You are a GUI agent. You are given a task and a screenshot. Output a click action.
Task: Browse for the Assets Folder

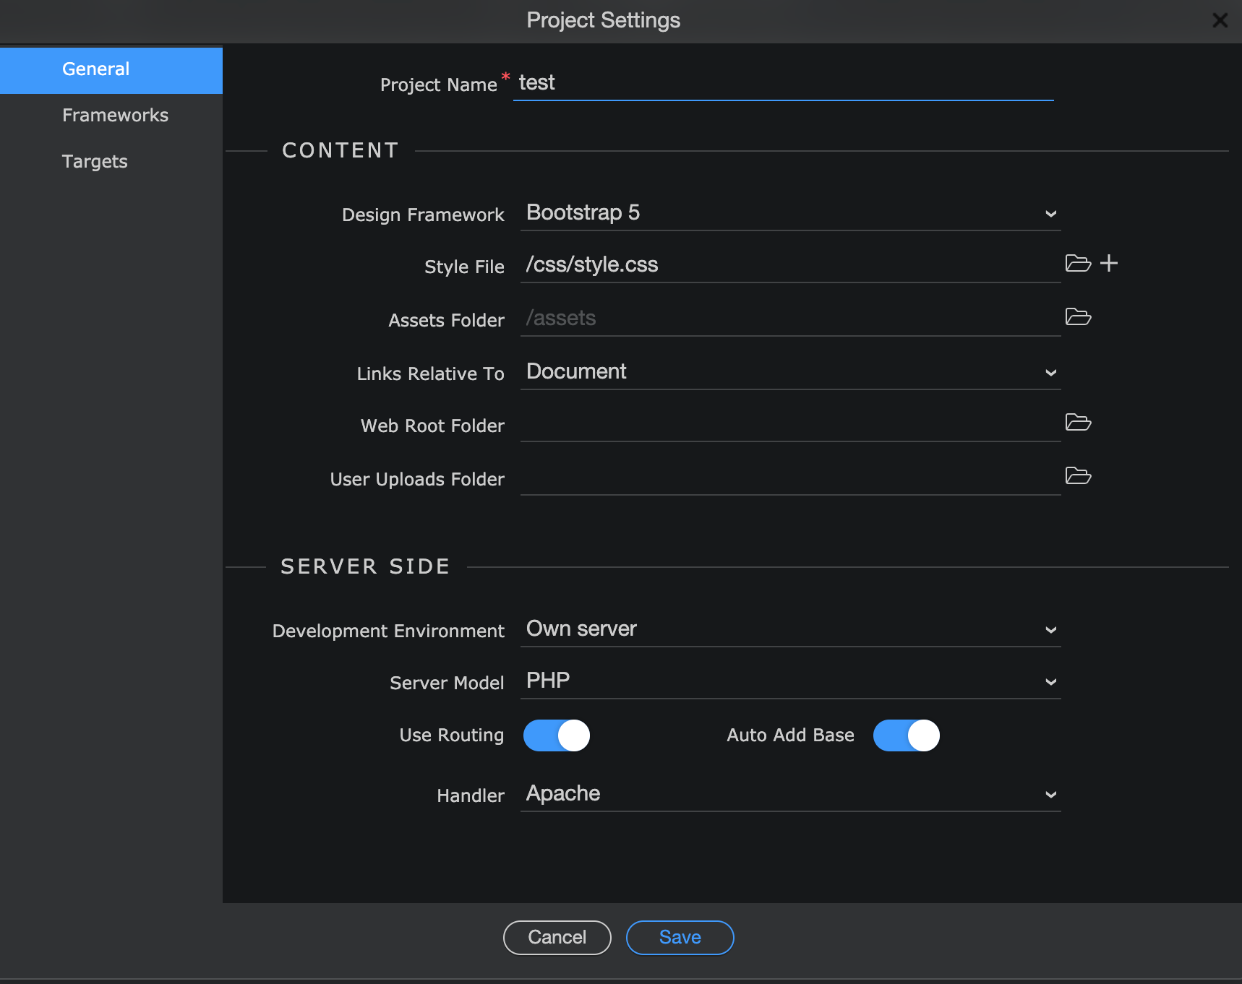tap(1078, 316)
